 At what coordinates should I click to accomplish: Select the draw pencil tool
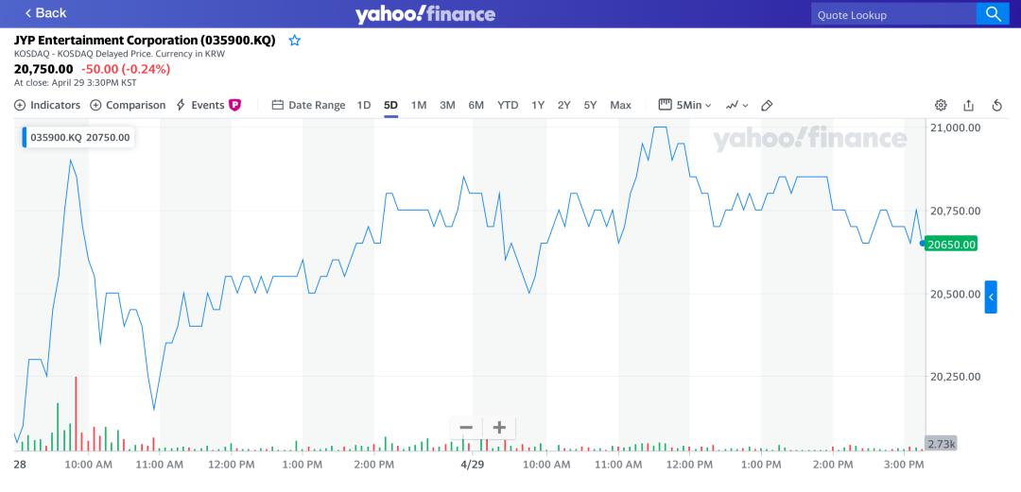coord(767,105)
